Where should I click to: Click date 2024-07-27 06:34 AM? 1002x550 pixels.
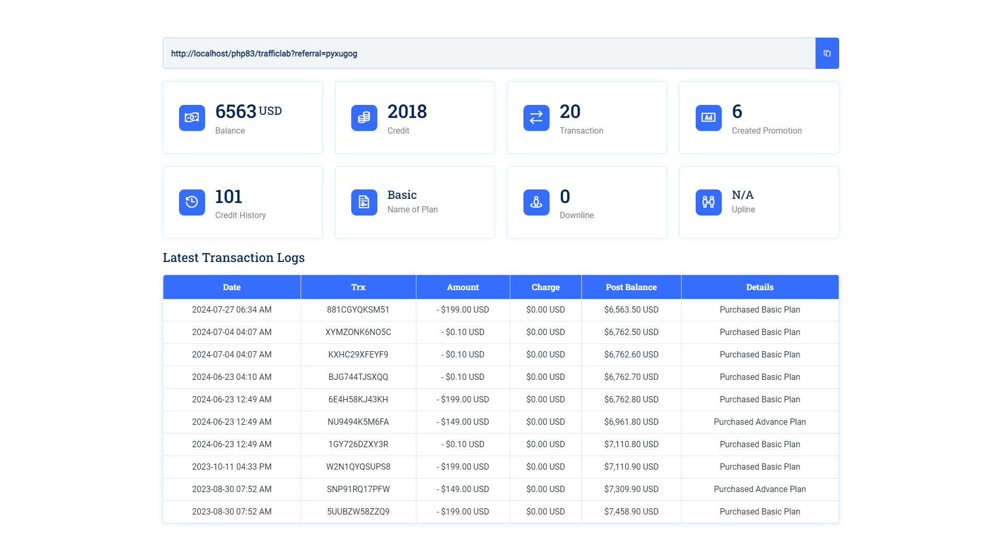click(x=232, y=310)
